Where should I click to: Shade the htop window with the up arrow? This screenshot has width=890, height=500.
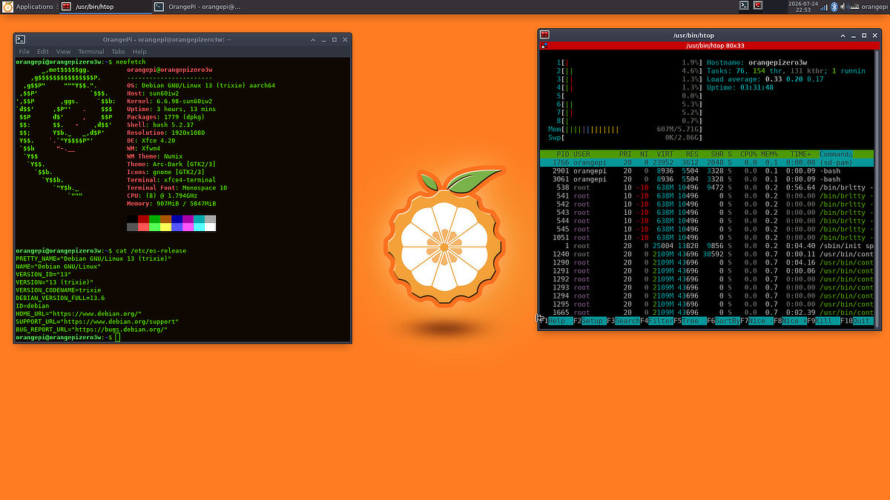[843, 35]
